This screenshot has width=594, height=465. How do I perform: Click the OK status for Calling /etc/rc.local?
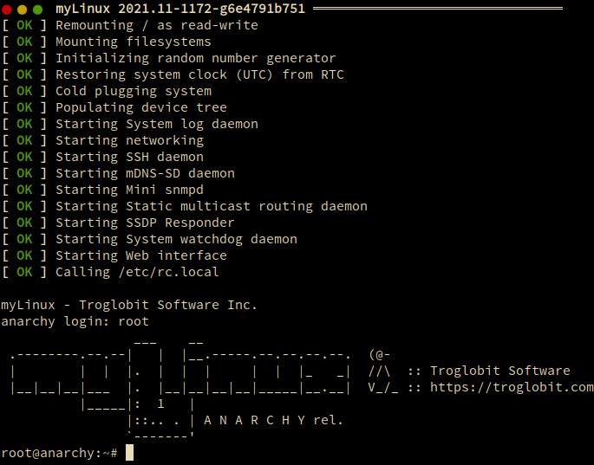[23, 272]
